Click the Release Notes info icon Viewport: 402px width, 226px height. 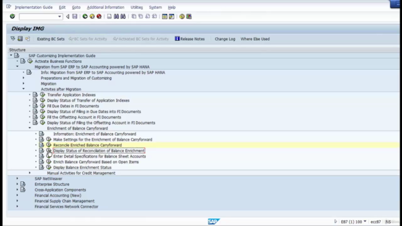[177, 39]
